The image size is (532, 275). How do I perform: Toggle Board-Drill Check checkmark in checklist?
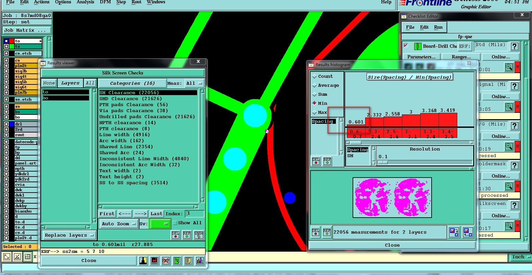(406, 45)
